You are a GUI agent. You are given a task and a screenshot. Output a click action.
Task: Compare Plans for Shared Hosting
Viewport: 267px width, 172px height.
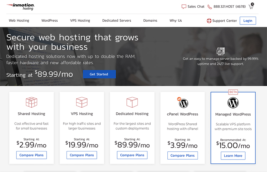pos(31,155)
